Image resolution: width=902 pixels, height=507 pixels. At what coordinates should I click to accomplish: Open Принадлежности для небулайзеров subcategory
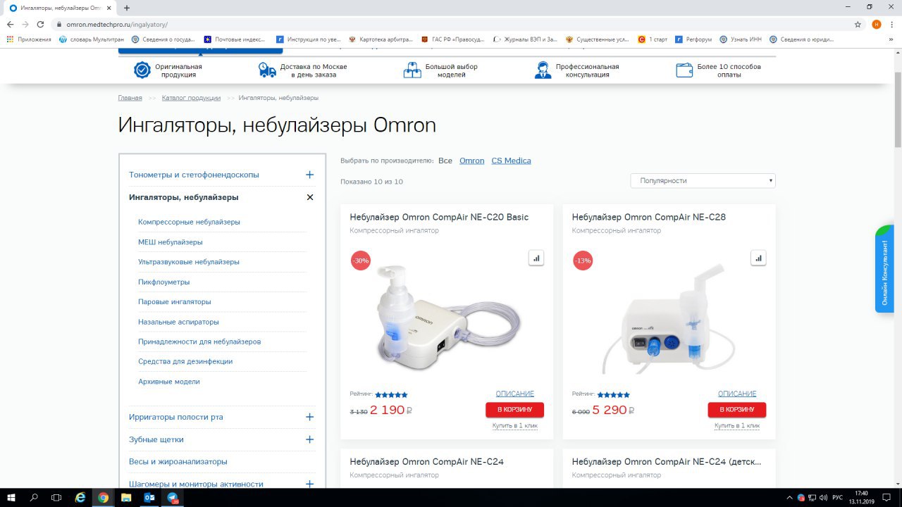pyautogui.click(x=199, y=342)
